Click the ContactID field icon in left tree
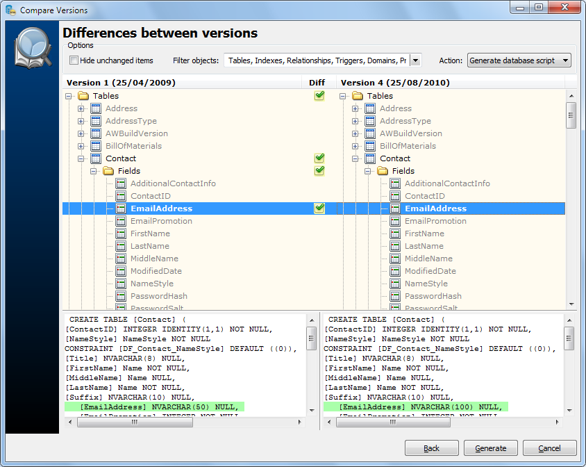The height and width of the screenshot is (467, 586). click(x=121, y=196)
